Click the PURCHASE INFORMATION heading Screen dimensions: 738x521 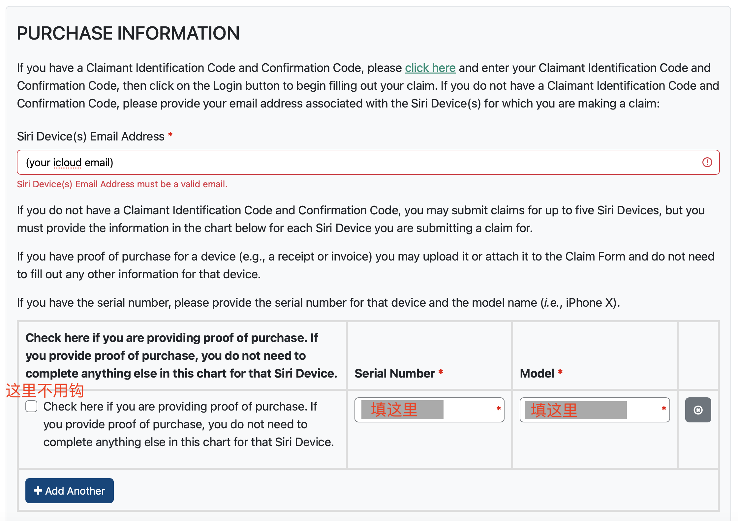point(128,33)
